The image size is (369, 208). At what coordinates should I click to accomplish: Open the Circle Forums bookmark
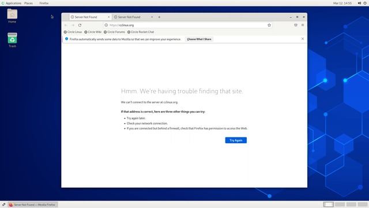point(114,32)
